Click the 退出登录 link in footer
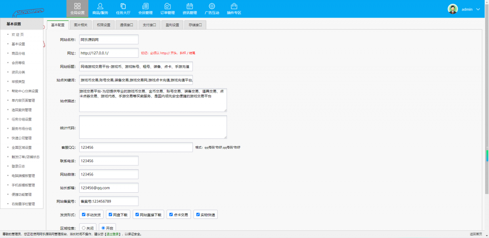This screenshot has width=489, height=238. pyautogui.click(x=113, y=234)
